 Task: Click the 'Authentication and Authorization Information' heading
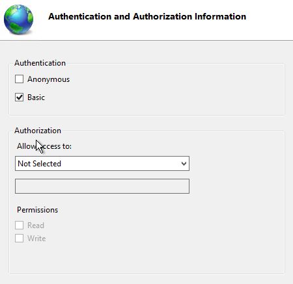(x=147, y=16)
